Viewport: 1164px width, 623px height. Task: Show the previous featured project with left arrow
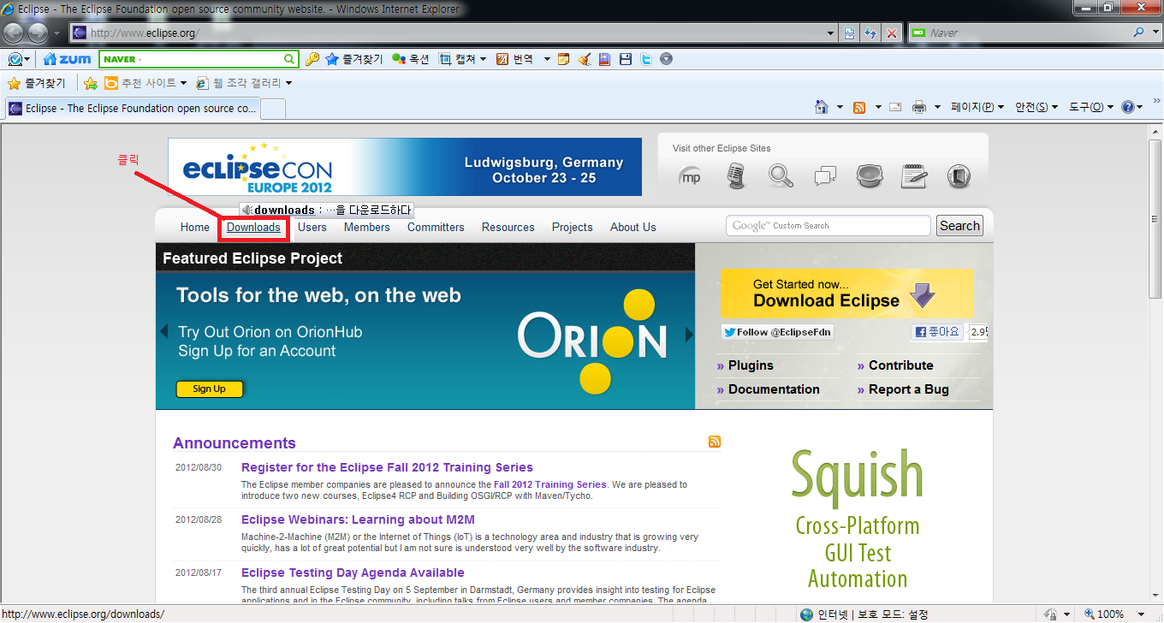163,331
